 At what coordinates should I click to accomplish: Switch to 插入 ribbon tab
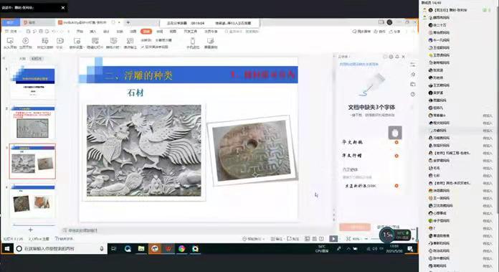coord(93,32)
